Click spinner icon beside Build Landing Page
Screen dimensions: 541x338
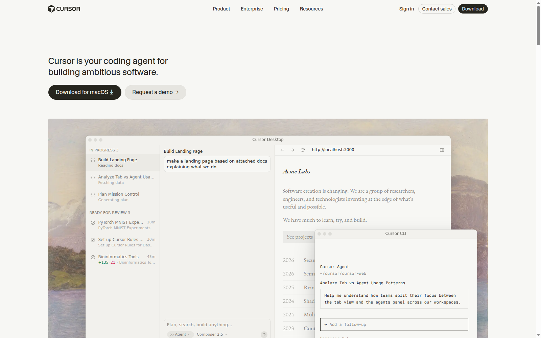[x=93, y=160]
